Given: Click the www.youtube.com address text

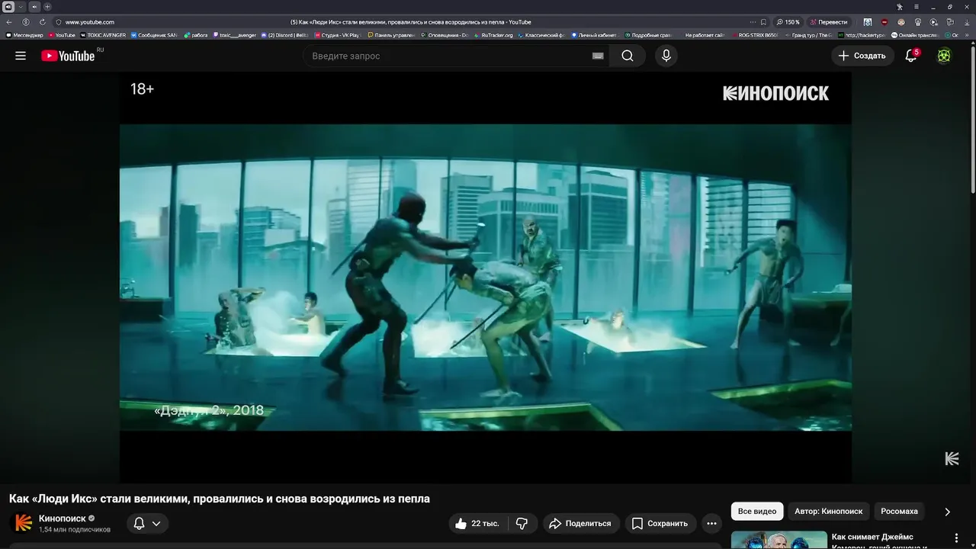Looking at the screenshot, I should (90, 22).
